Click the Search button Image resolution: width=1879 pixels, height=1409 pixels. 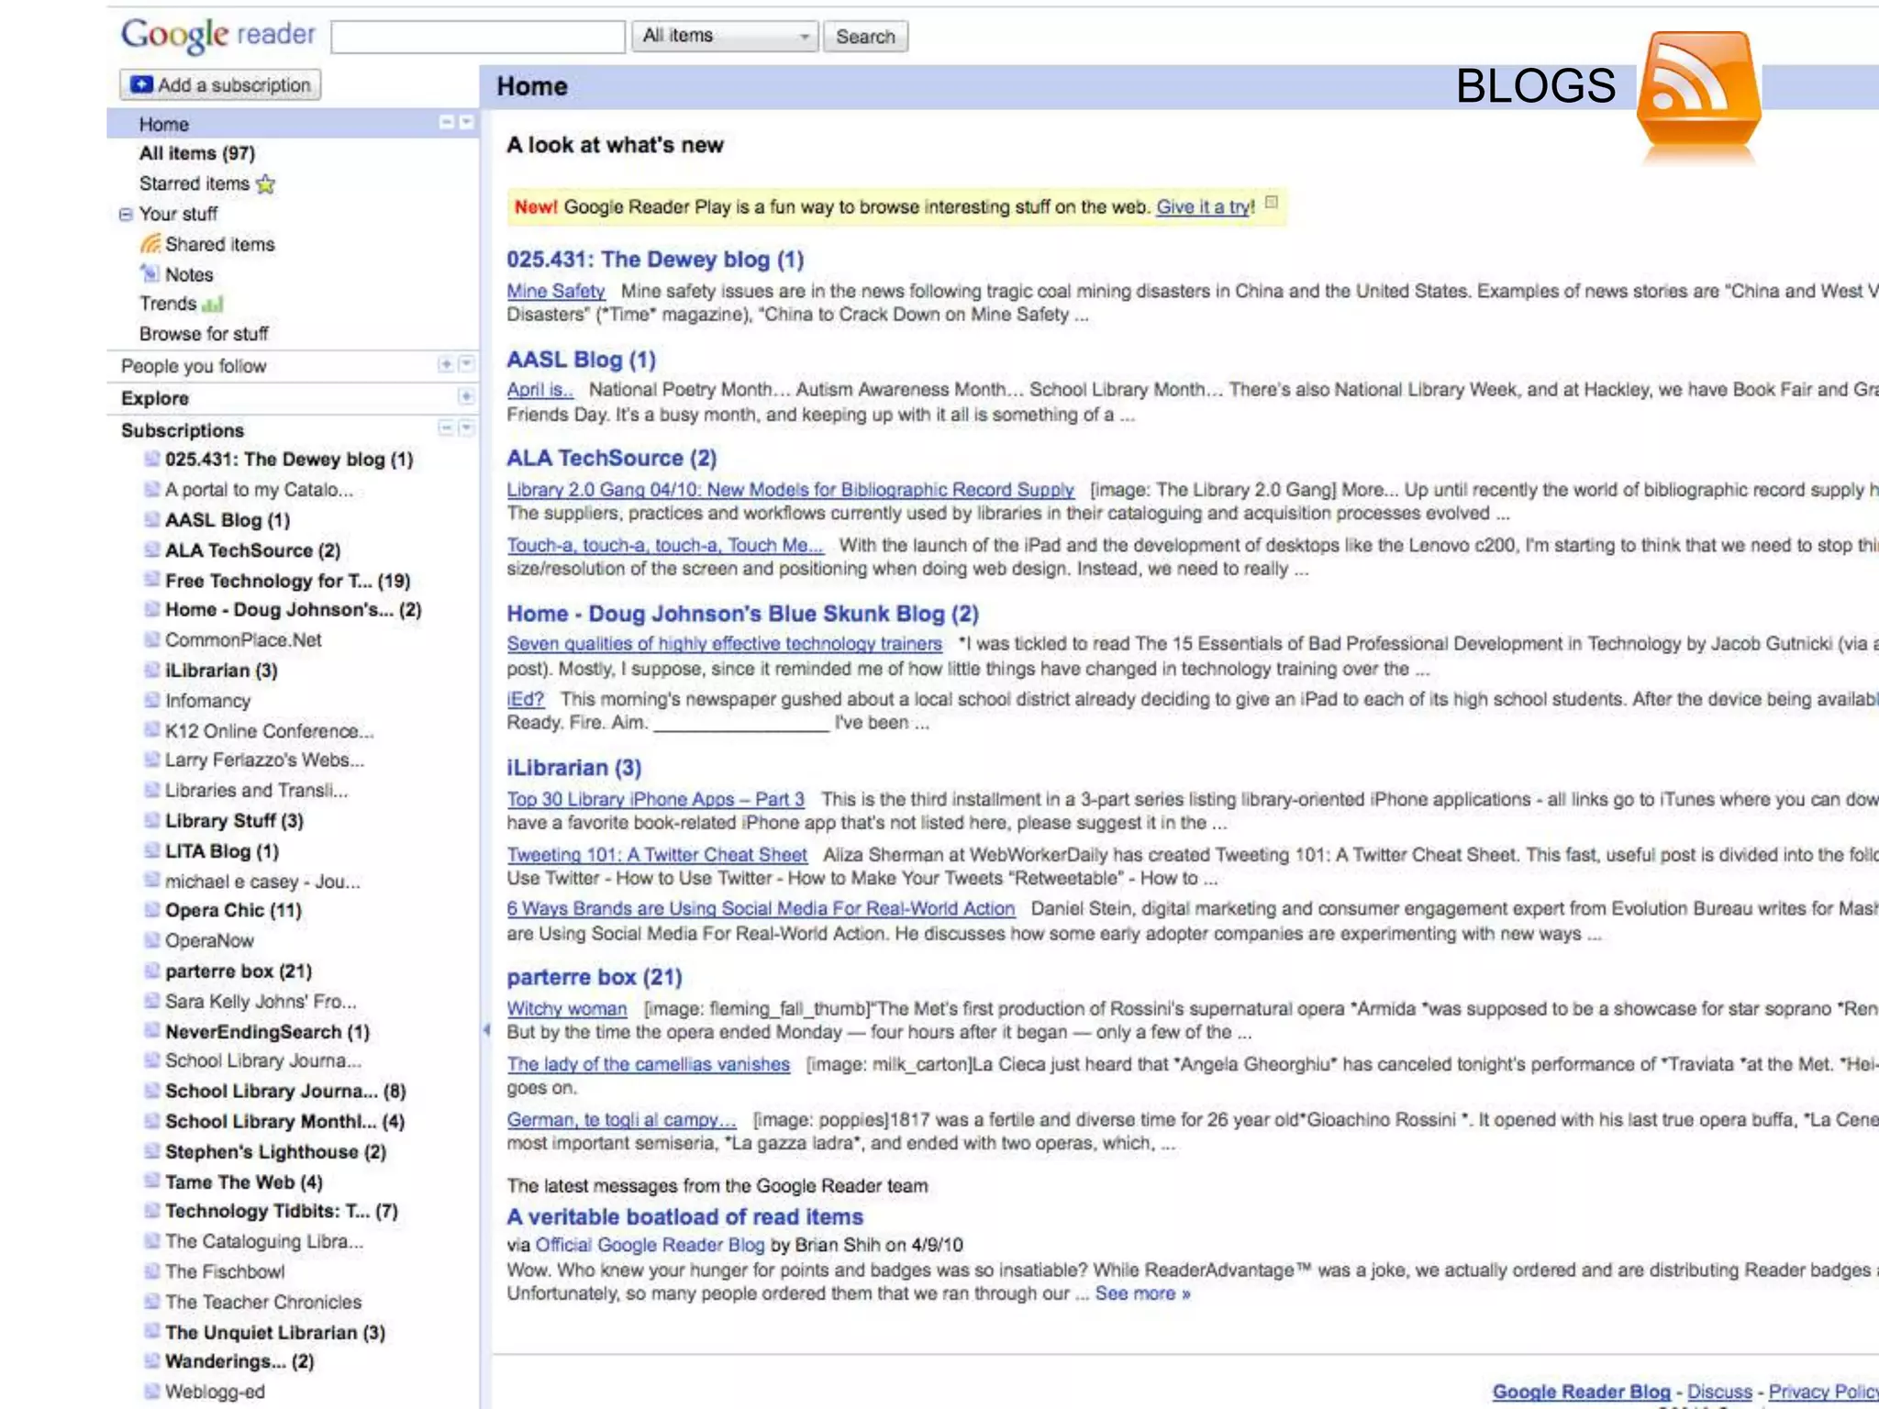coord(865,37)
